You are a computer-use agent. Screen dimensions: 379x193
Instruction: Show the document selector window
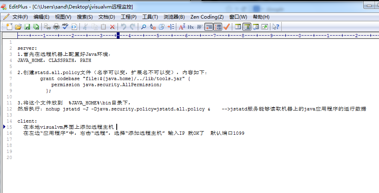(238, 27)
